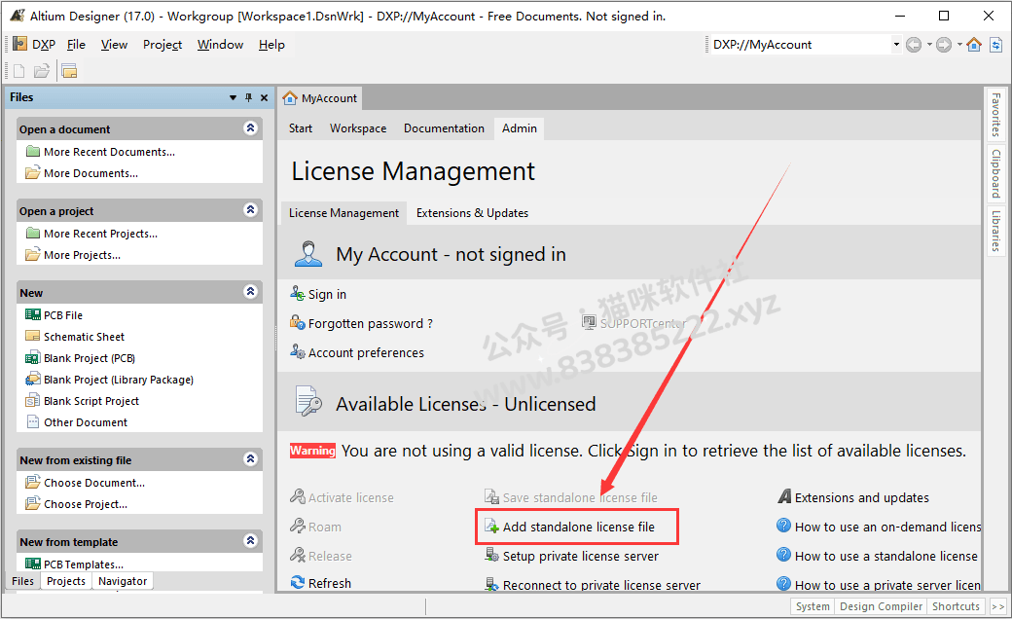This screenshot has width=1012, height=619.
Task: Open the Libraries side panel
Action: pos(995,231)
